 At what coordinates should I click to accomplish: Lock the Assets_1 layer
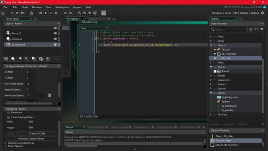tap(59, 33)
